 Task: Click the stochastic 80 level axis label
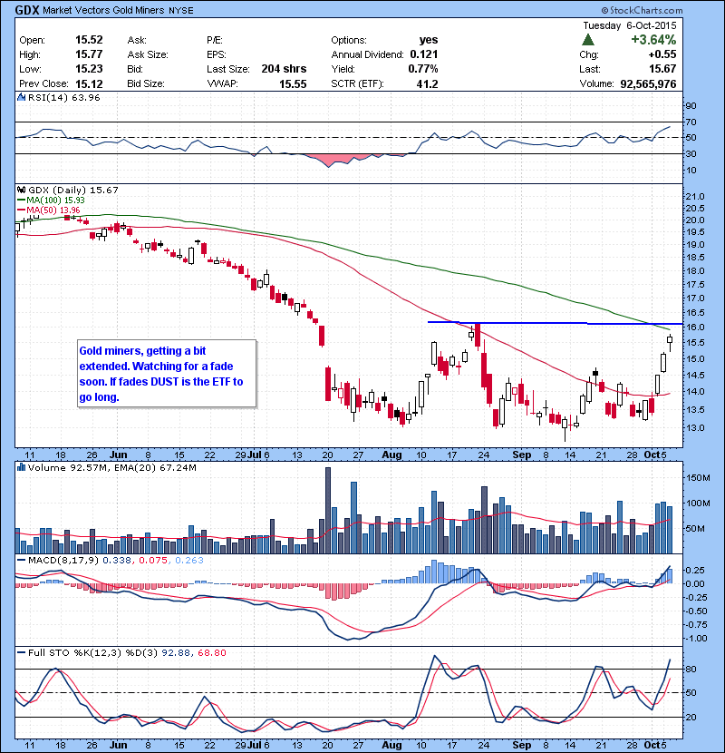[691, 669]
